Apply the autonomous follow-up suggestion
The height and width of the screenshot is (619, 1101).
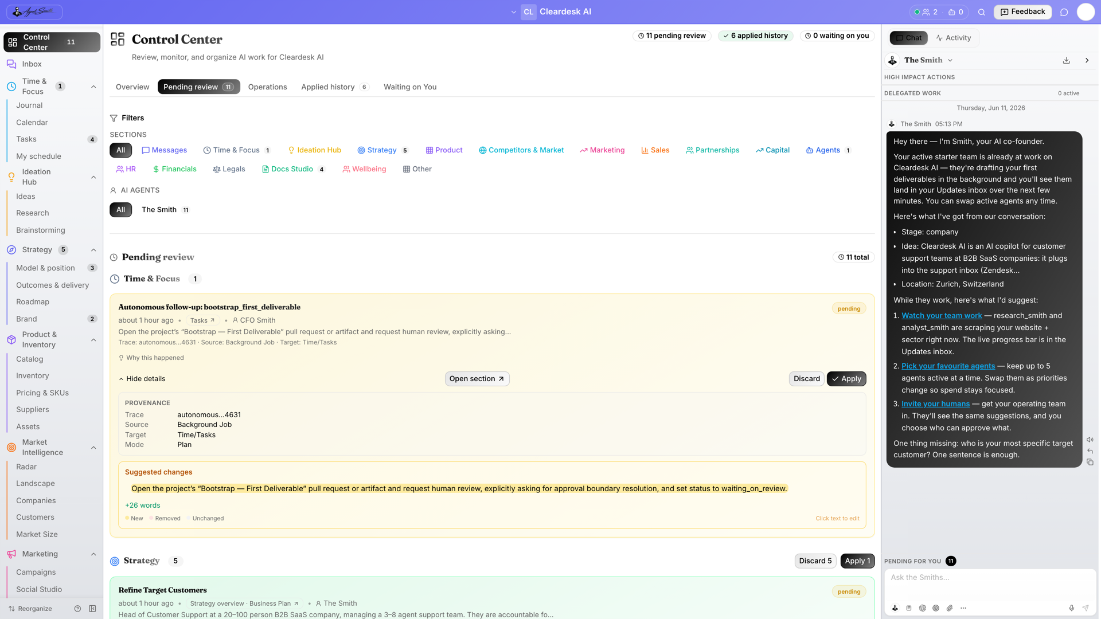tap(846, 379)
